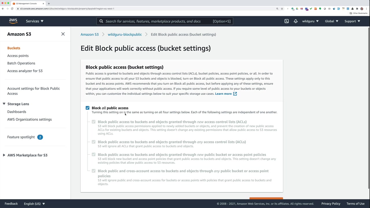
Task: Close the S3 Management Console tab
Action: click(x=43, y=3)
